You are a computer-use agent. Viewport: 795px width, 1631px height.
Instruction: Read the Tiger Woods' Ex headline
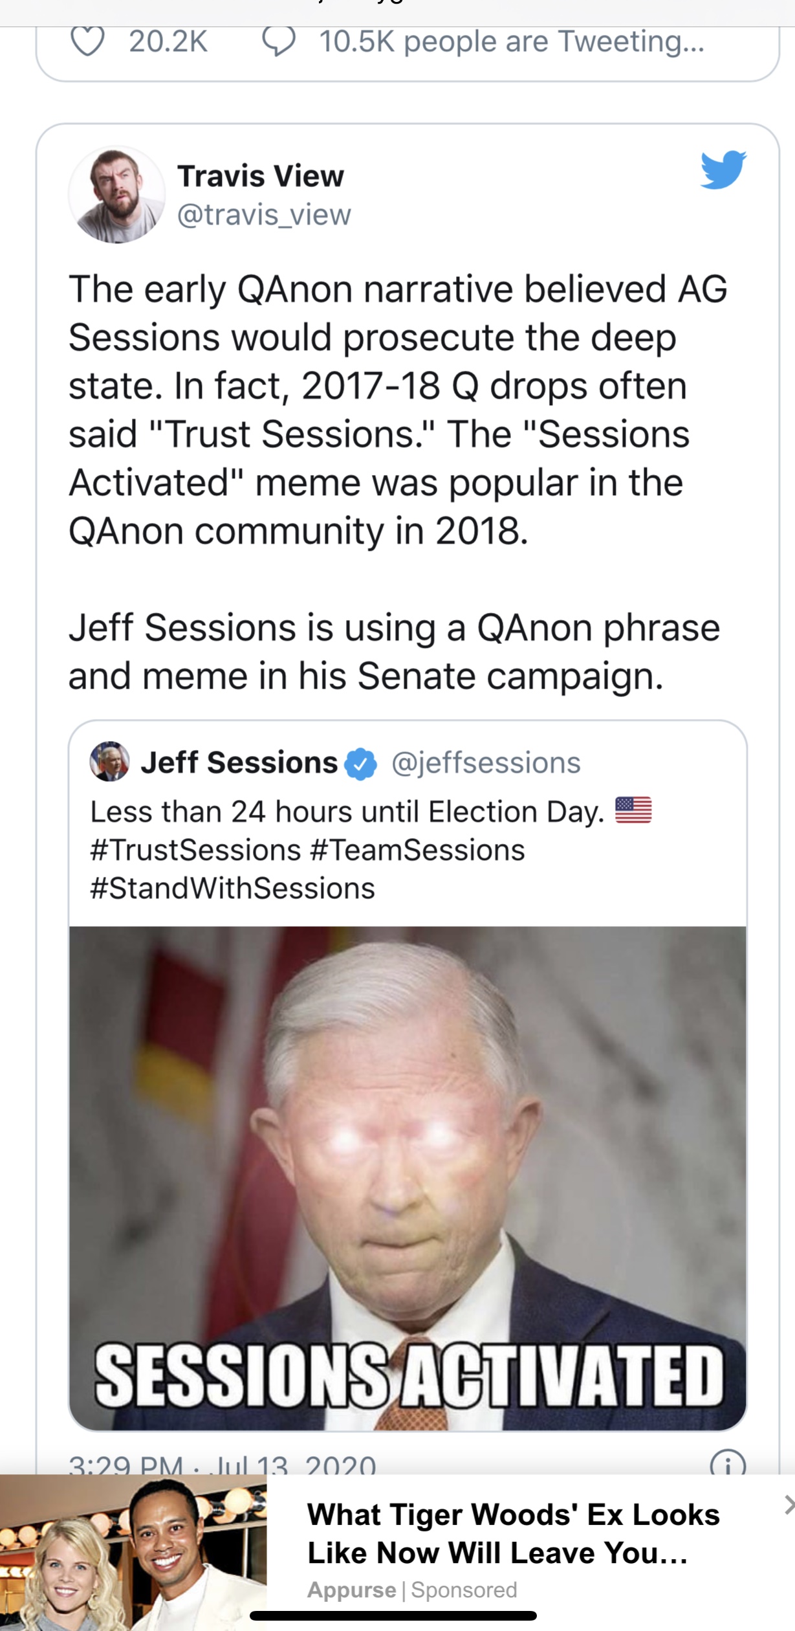pos(513,1533)
